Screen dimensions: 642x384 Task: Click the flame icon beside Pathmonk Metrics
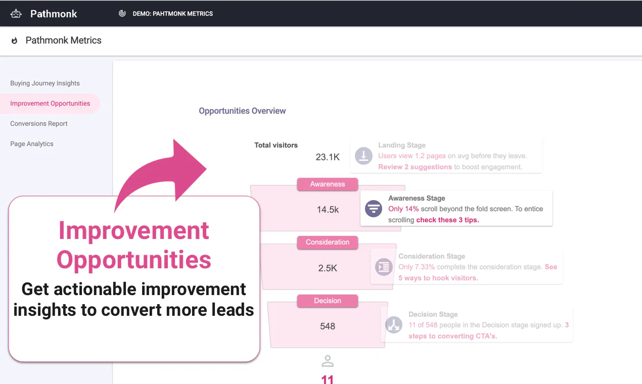(x=15, y=41)
